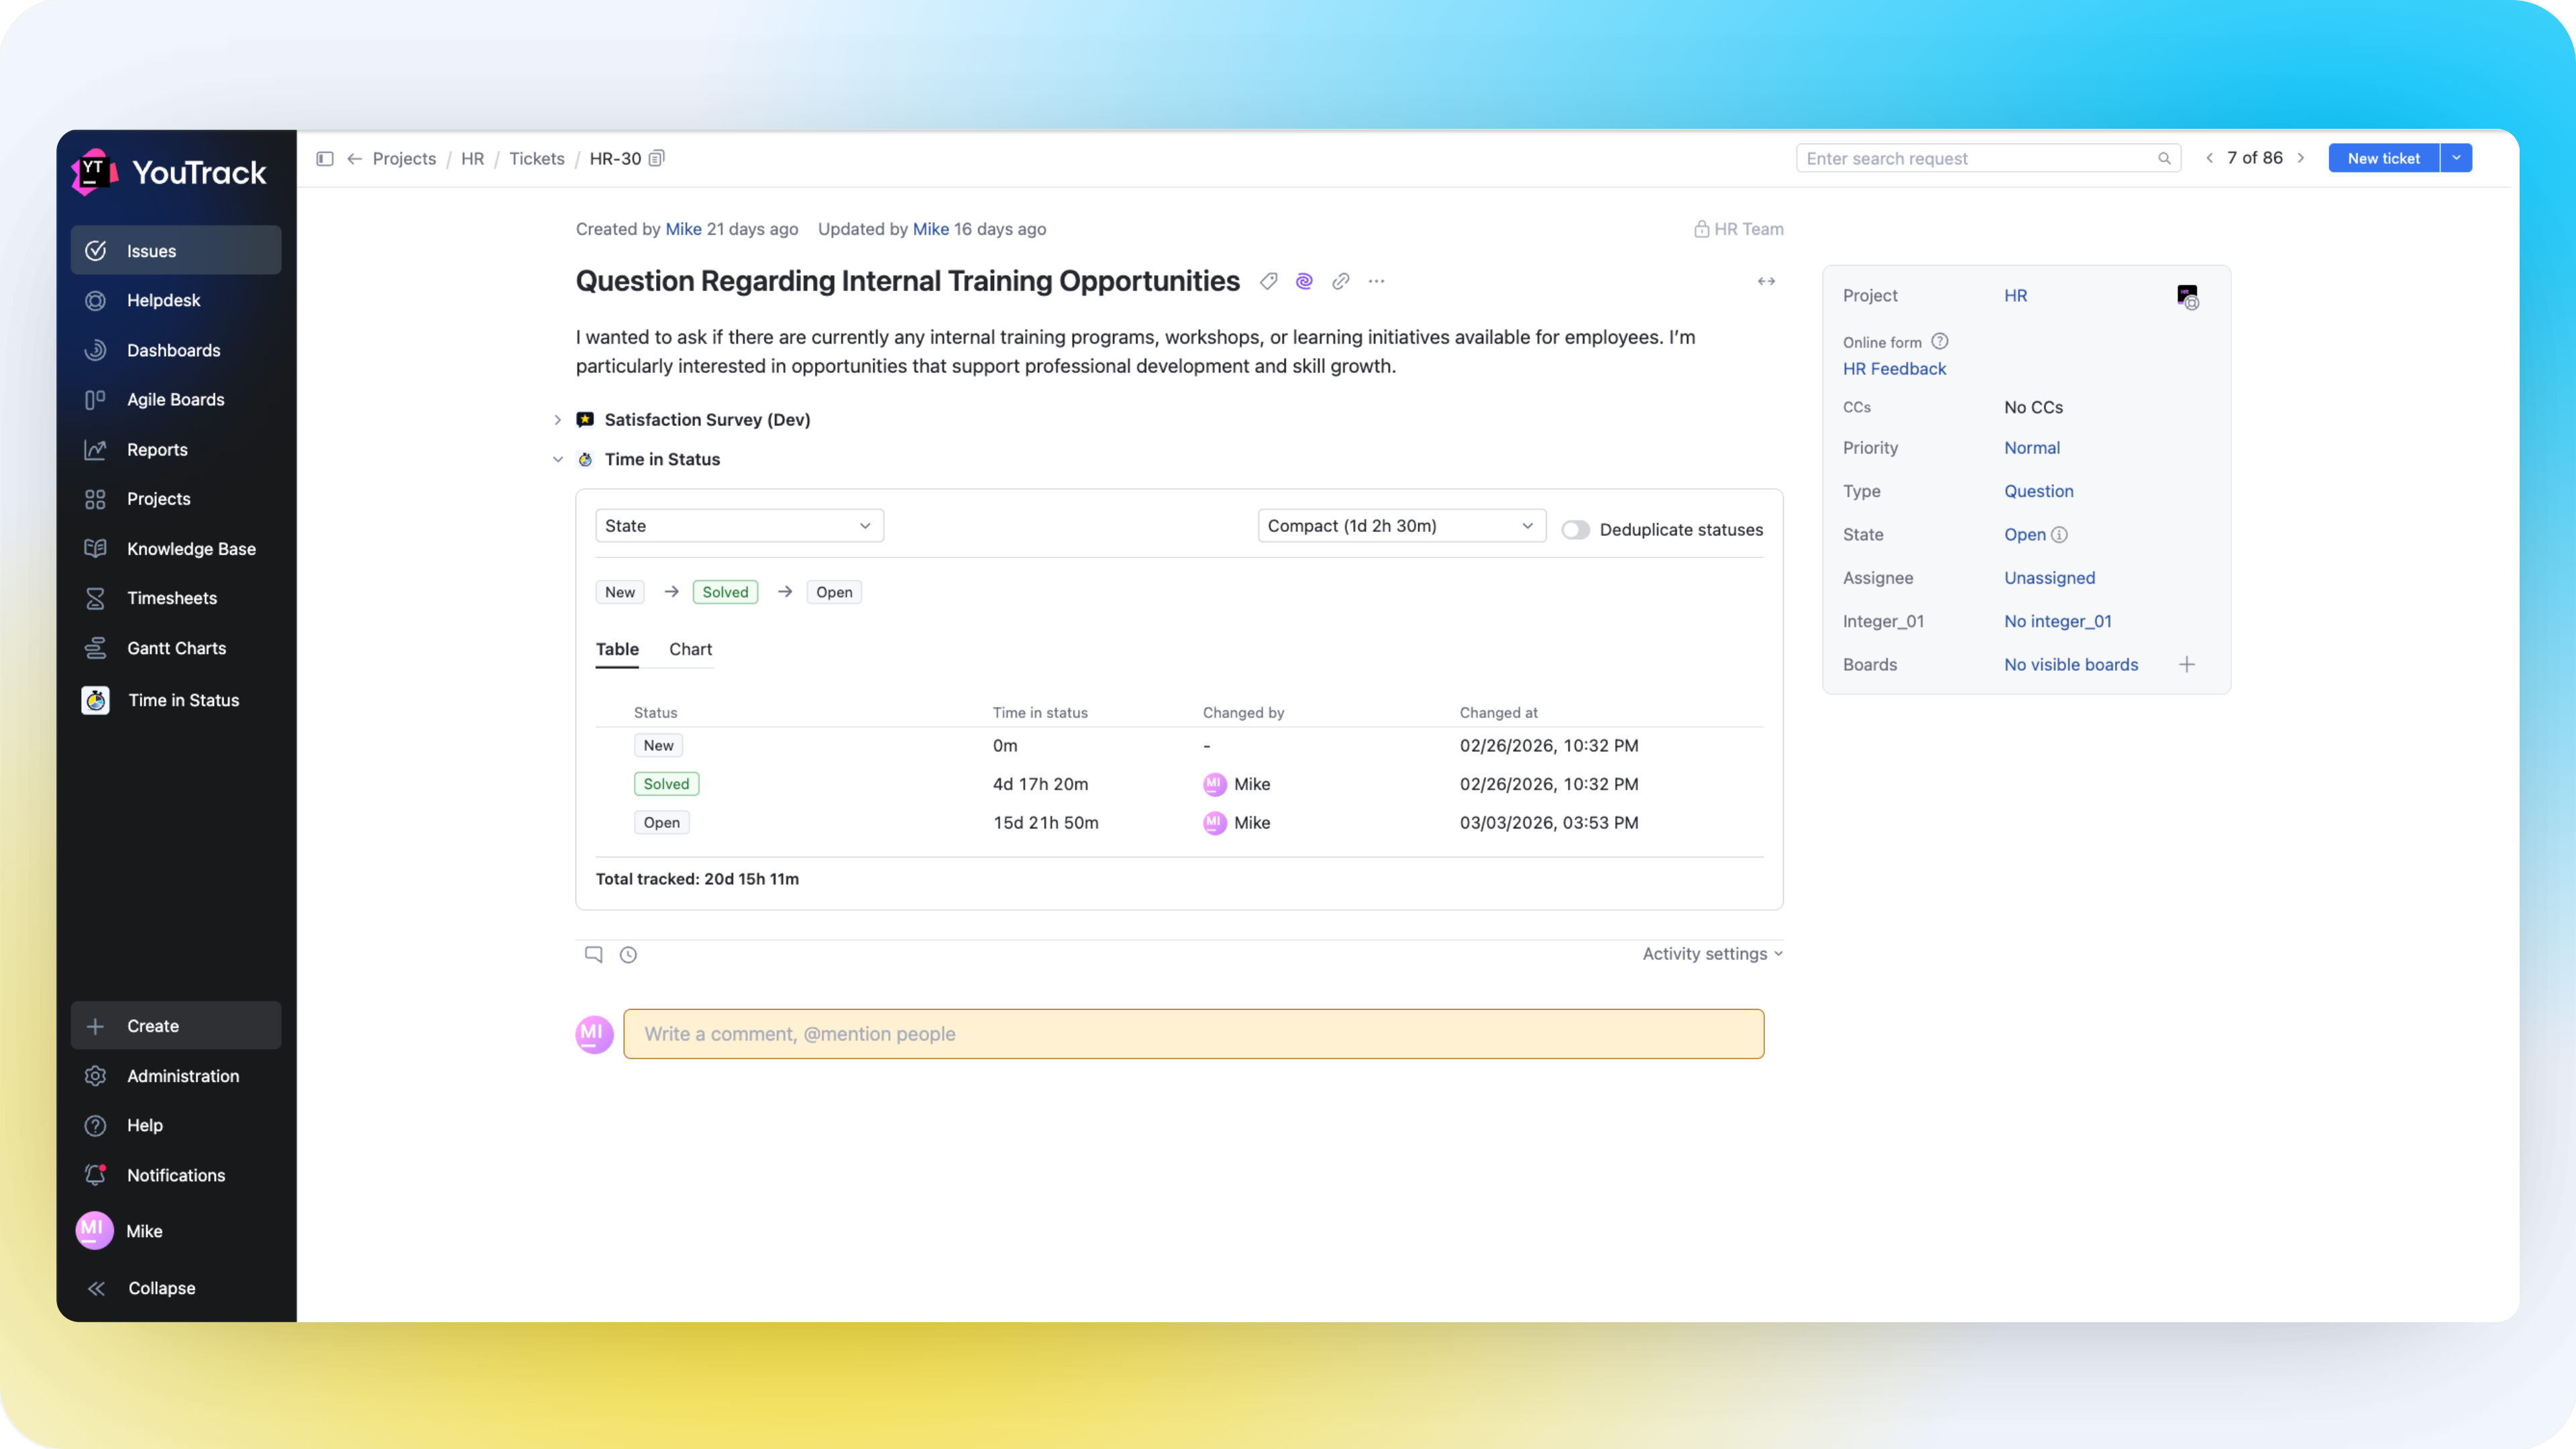2576x1449 pixels.
Task: Attach a link to the ticket
Action: click(1340, 281)
